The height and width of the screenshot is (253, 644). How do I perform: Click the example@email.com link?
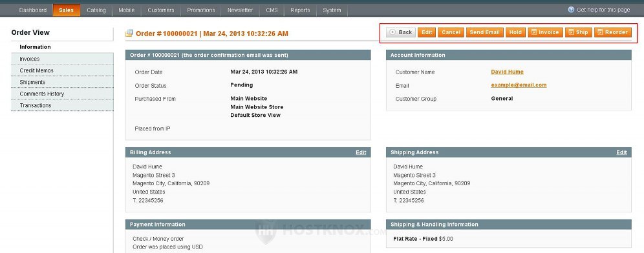[x=519, y=85]
